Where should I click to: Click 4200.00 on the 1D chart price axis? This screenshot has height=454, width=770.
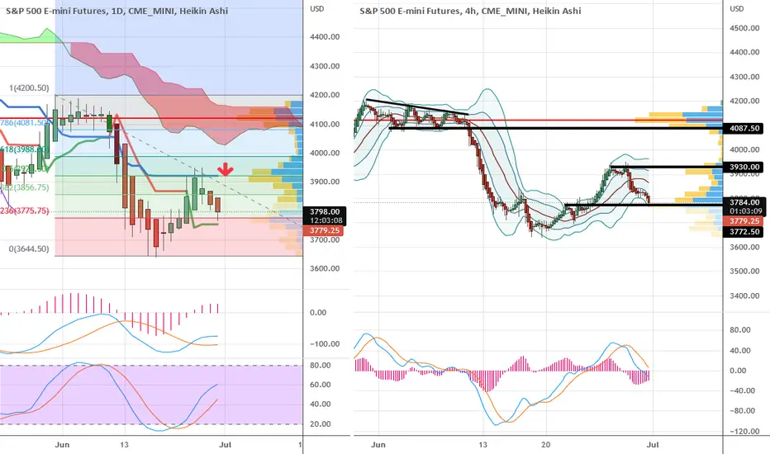[x=325, y=95]
